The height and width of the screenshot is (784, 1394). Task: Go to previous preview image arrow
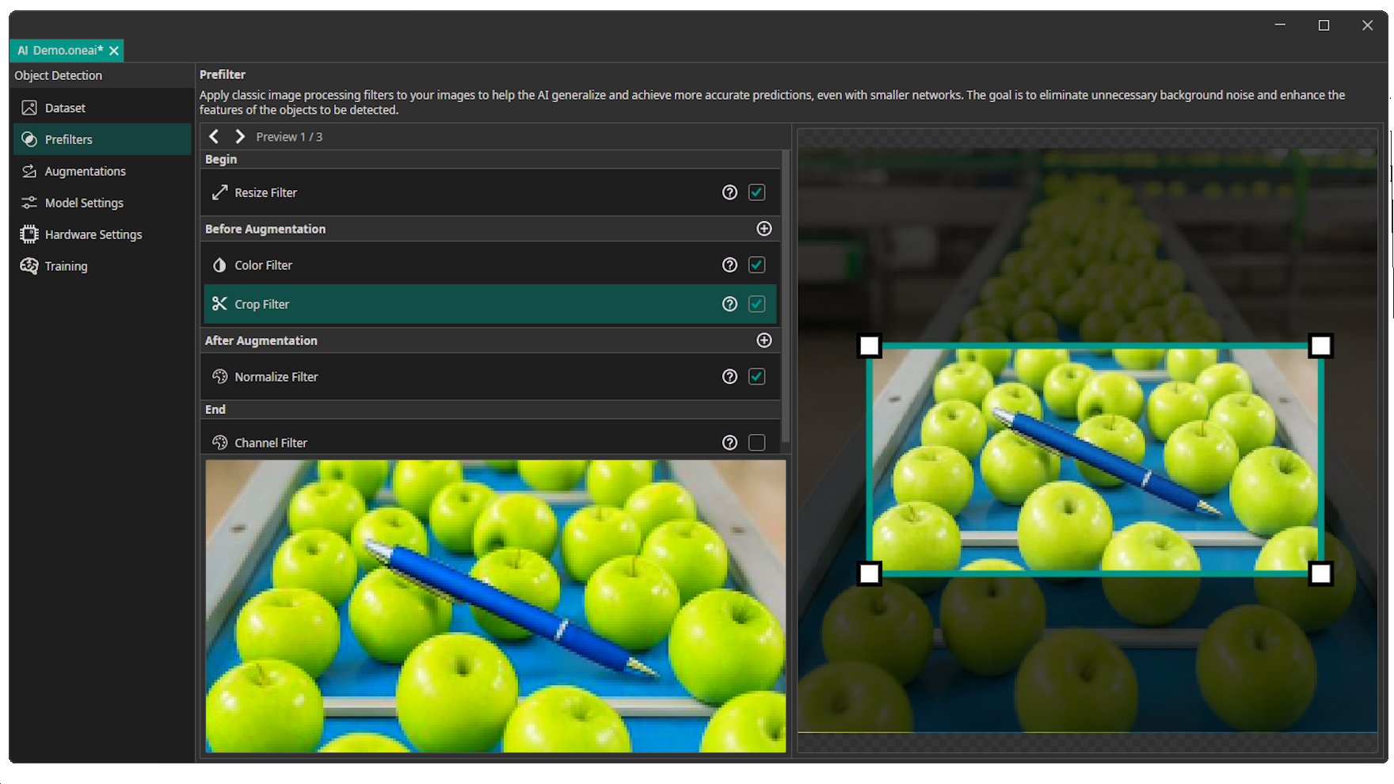pos(214,137)
